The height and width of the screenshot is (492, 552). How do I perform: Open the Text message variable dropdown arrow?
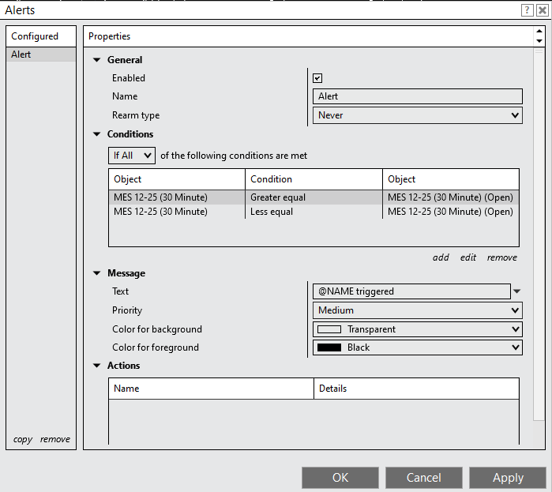[x=517, y=291]
